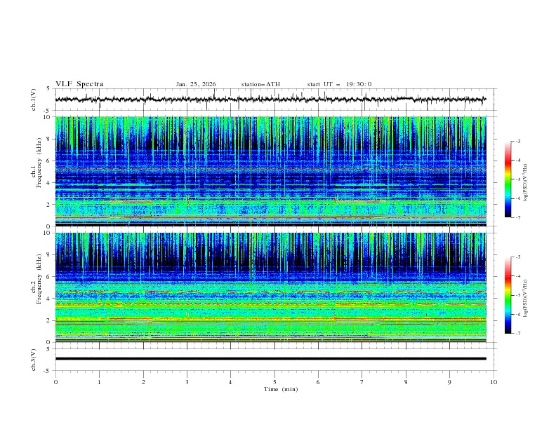This screenshot has width=556, height=429.
Task: Click the "-6" label on ch.2 colorbar
Action: click(518, 314)
